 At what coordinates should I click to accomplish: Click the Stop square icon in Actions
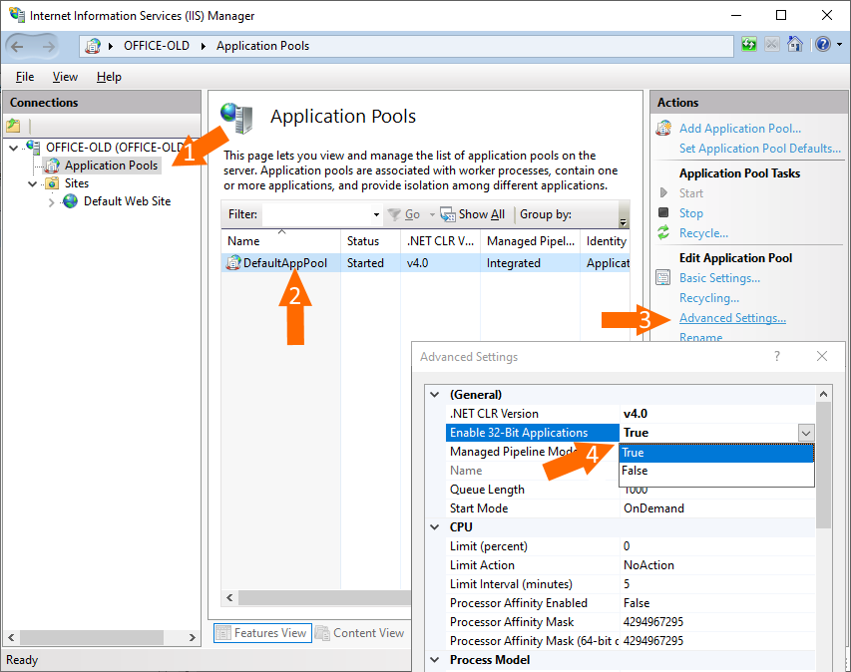tap(663, 212)
